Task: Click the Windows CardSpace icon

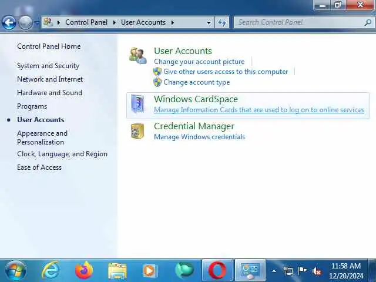Action: pos(137,104)
